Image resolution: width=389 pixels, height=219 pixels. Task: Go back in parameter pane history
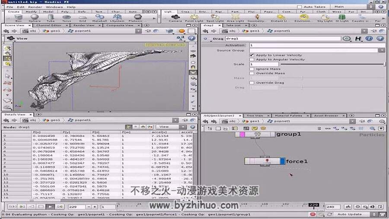(205, 31)
